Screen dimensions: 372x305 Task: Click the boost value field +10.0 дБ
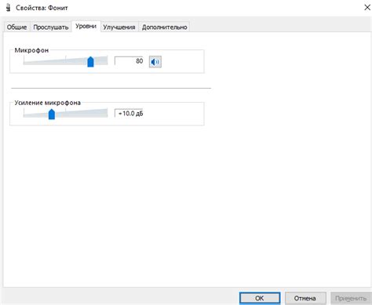coord(129,114)
